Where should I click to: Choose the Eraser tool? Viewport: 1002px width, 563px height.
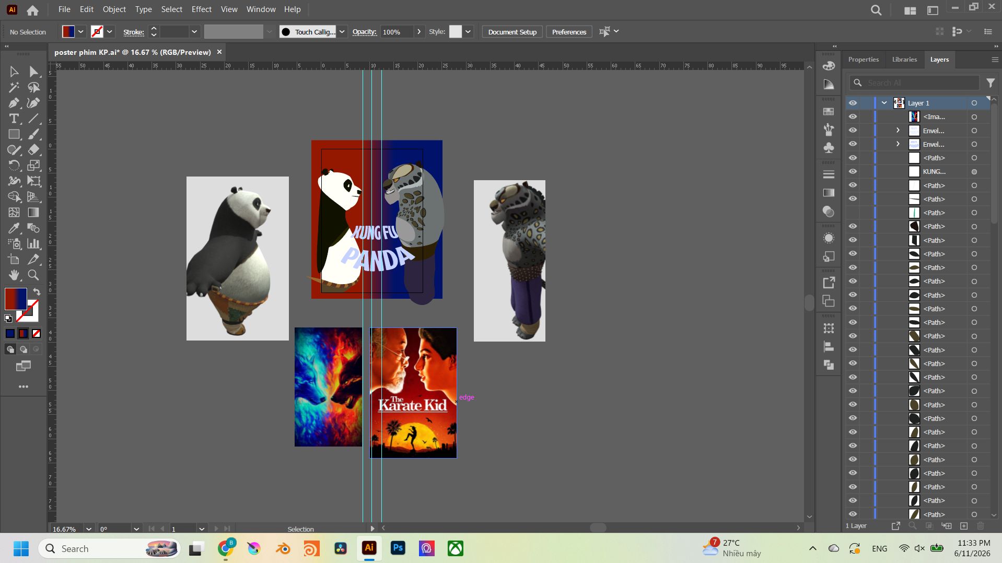point(33,150)
